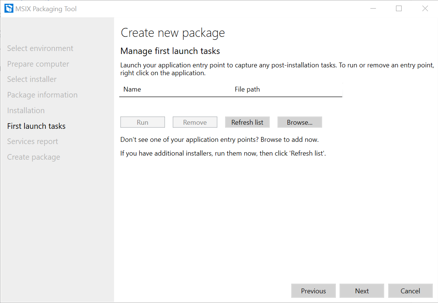This screenshot has width=438, height=303.
Task: Select the Select installer step
Action: (32, 79)
